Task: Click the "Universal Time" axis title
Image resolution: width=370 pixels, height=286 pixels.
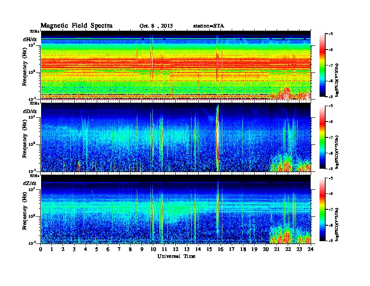Action: point(176,256)
